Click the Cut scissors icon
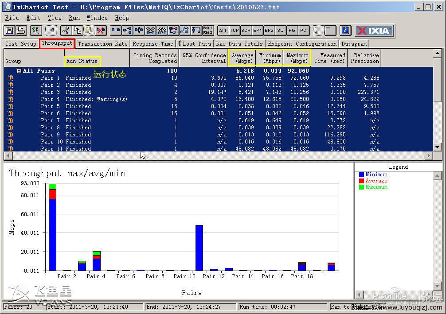The width and height of the screenshot is (446, 314). [x=66, y=31]
